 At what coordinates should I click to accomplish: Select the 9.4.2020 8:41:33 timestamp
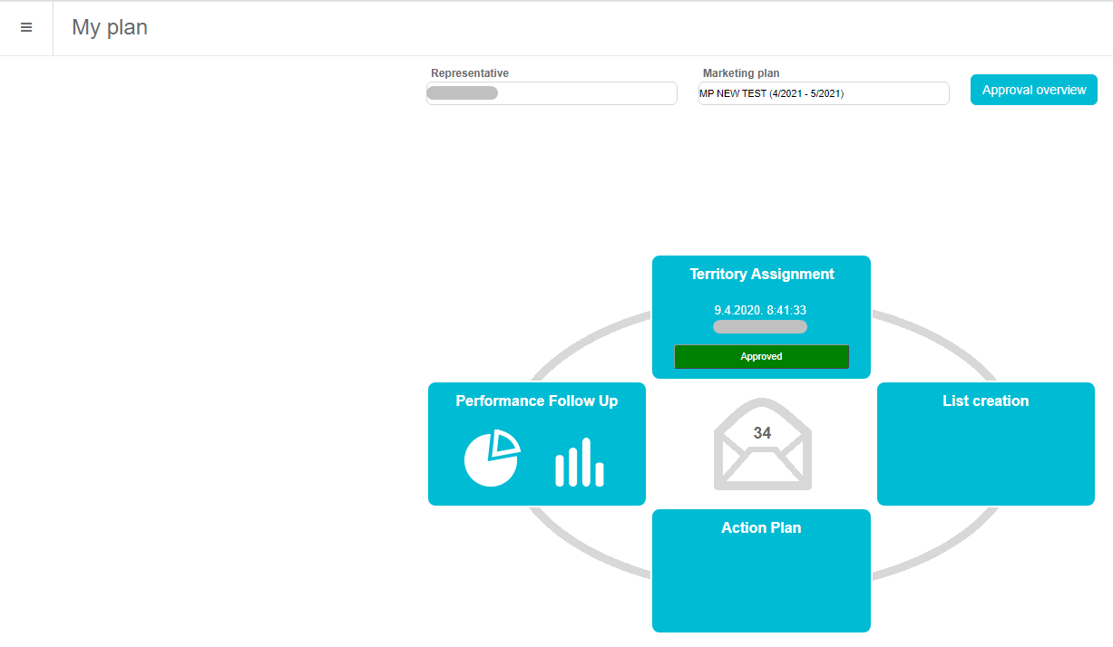[x=760, y=310]
